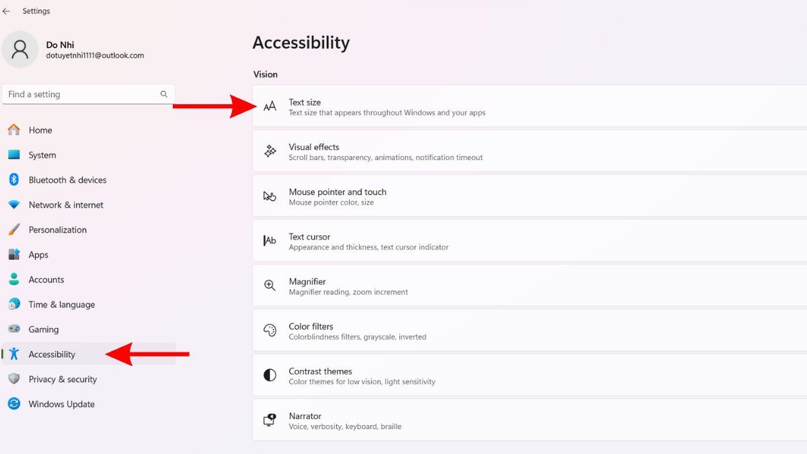Click the Mouse pointer and touch icon
Screen dimensions: 807x454
point(270,196)
